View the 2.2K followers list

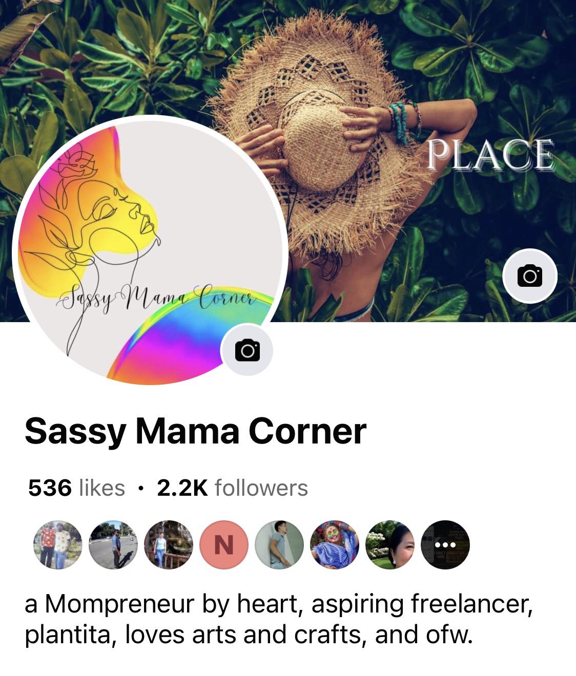pyautogui.click(x=233, y=488)
